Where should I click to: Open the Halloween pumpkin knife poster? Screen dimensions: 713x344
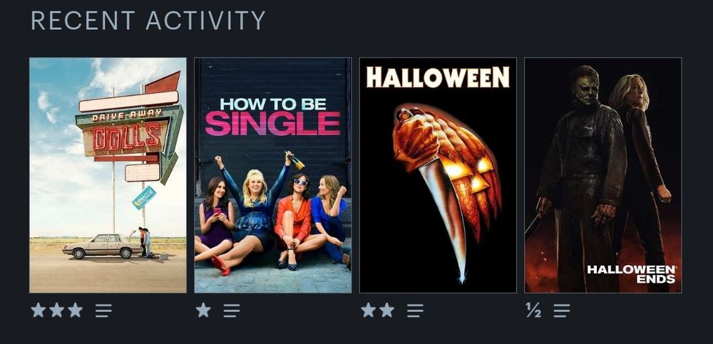(x=438, y=175)
